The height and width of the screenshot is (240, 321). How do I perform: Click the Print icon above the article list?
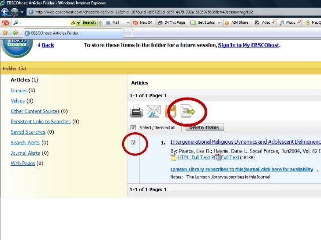(136, 111)
